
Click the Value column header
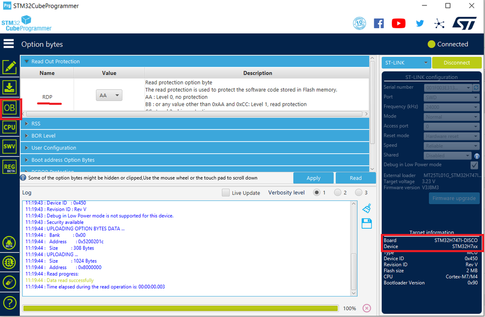(x=109, y=73)
